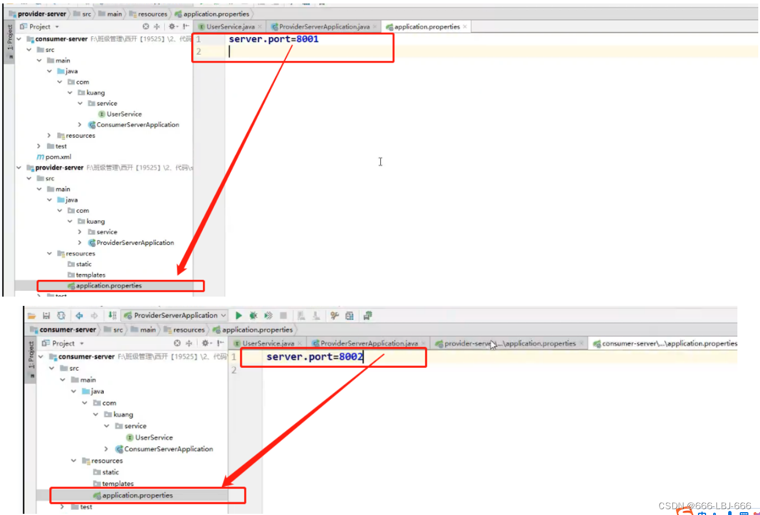Navigate Forward with grey right arrow
This screenshot has width=760, height=515.
coord(94,316)
